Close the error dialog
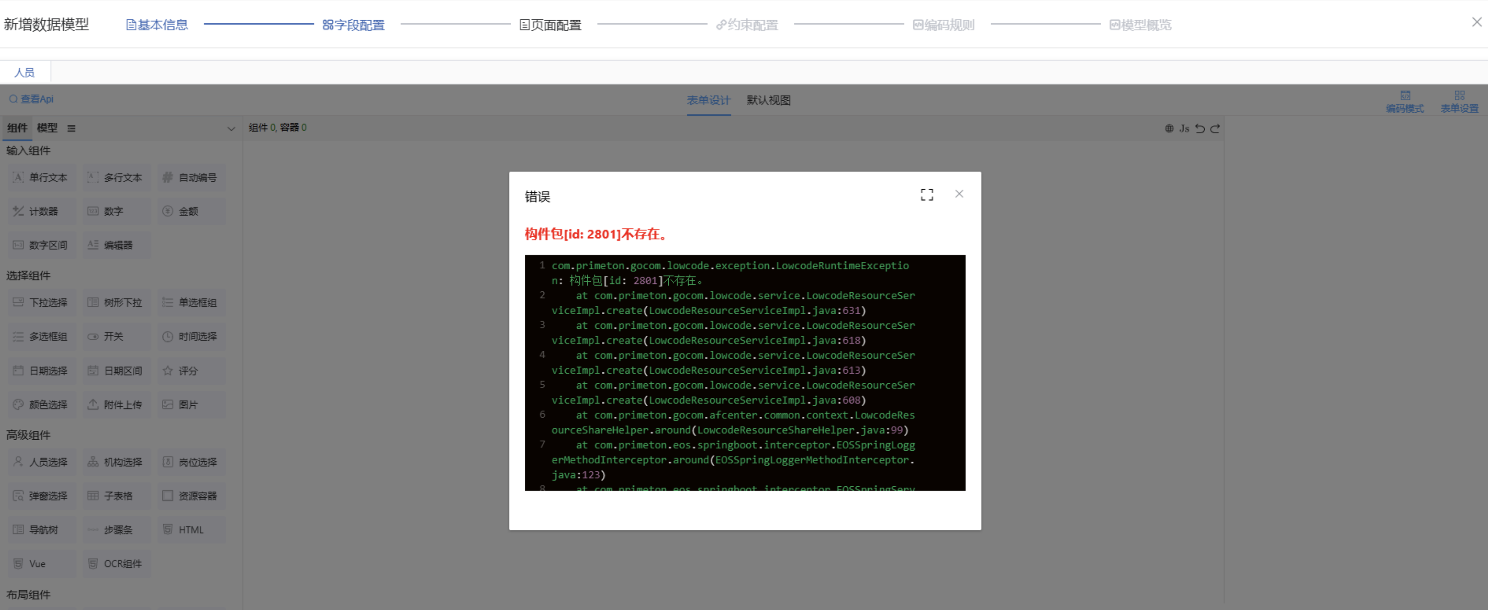1488x610 pixels. pos(959,194)
